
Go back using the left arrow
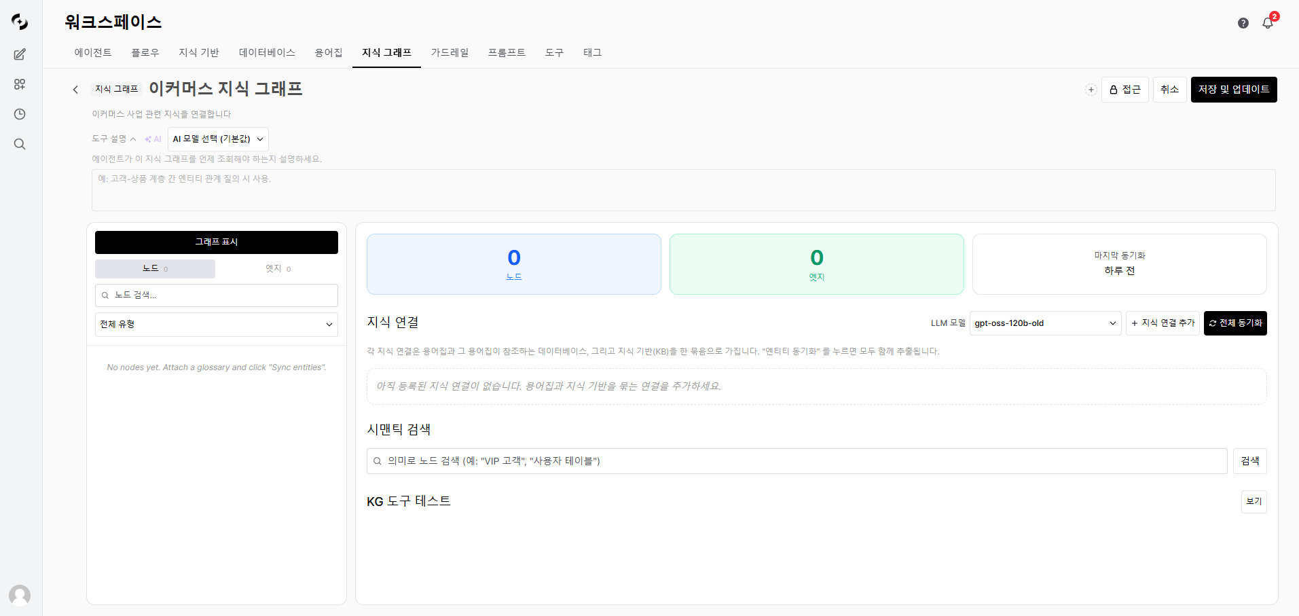click(75, 90)
